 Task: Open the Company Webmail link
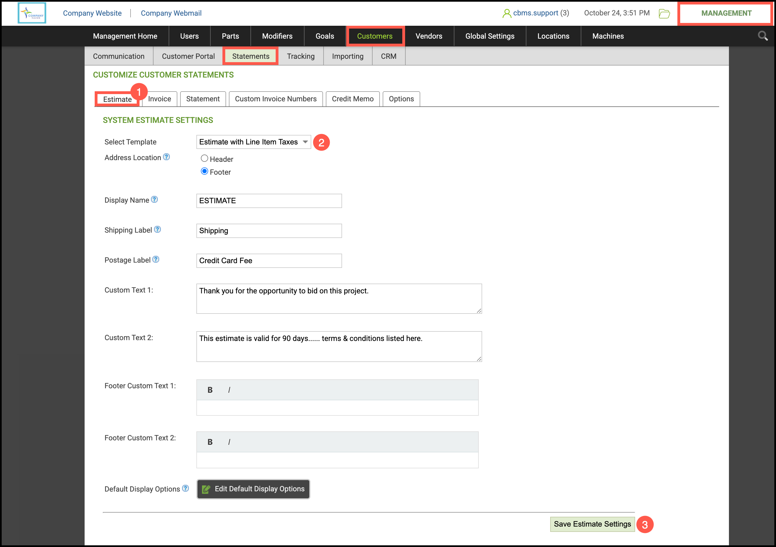coord(171,13)
